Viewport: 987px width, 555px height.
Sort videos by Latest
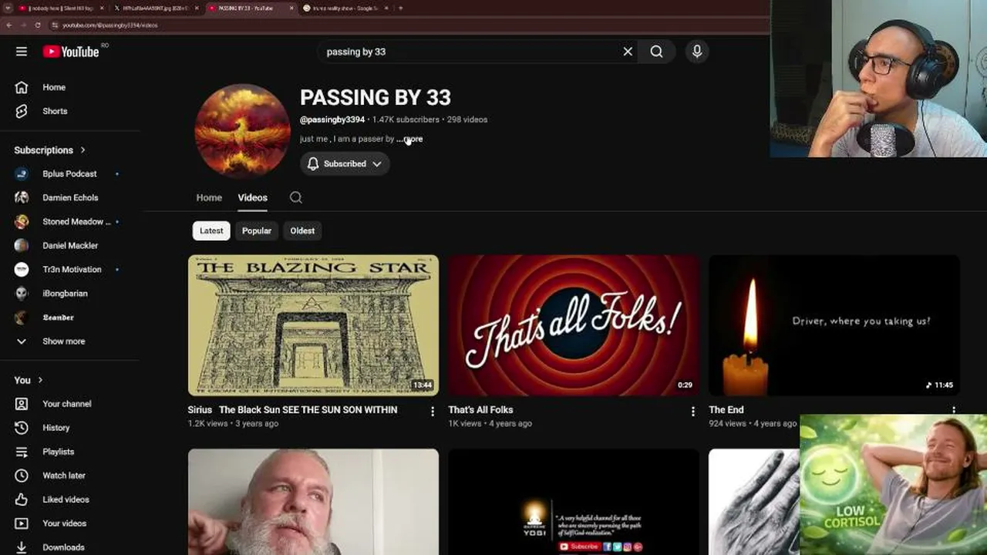coord(211,230)
